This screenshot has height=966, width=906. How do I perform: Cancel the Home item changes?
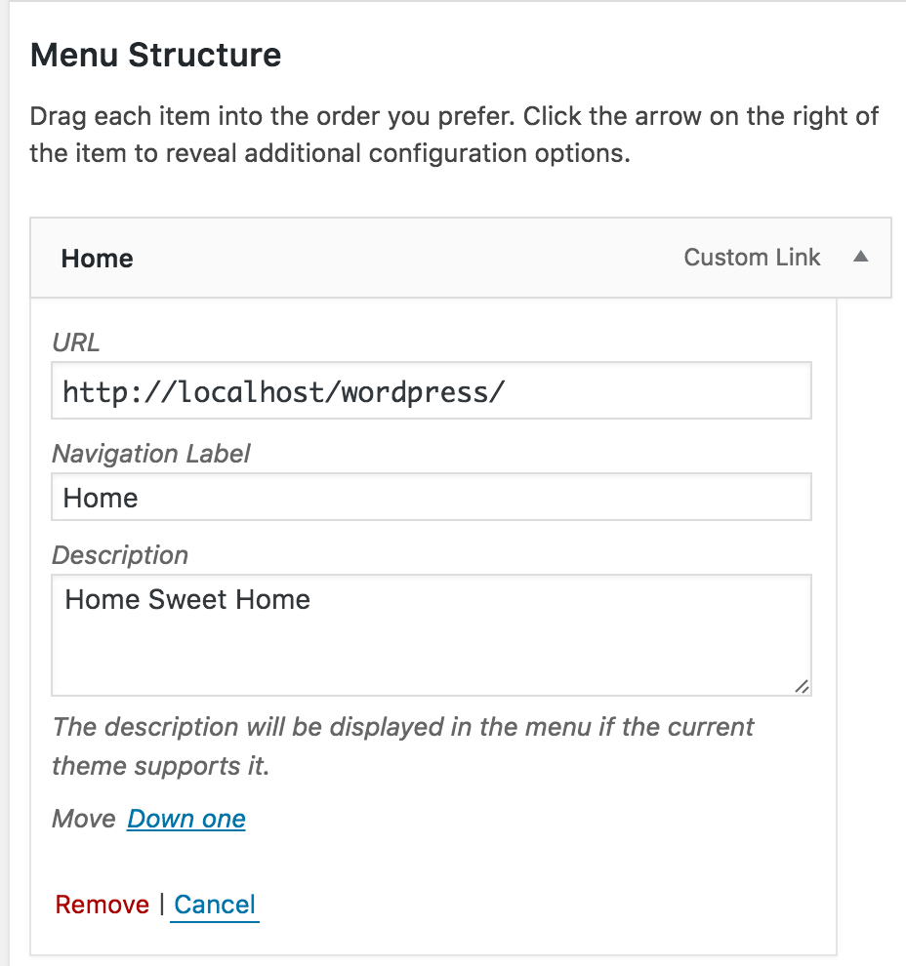coord(215,905)
